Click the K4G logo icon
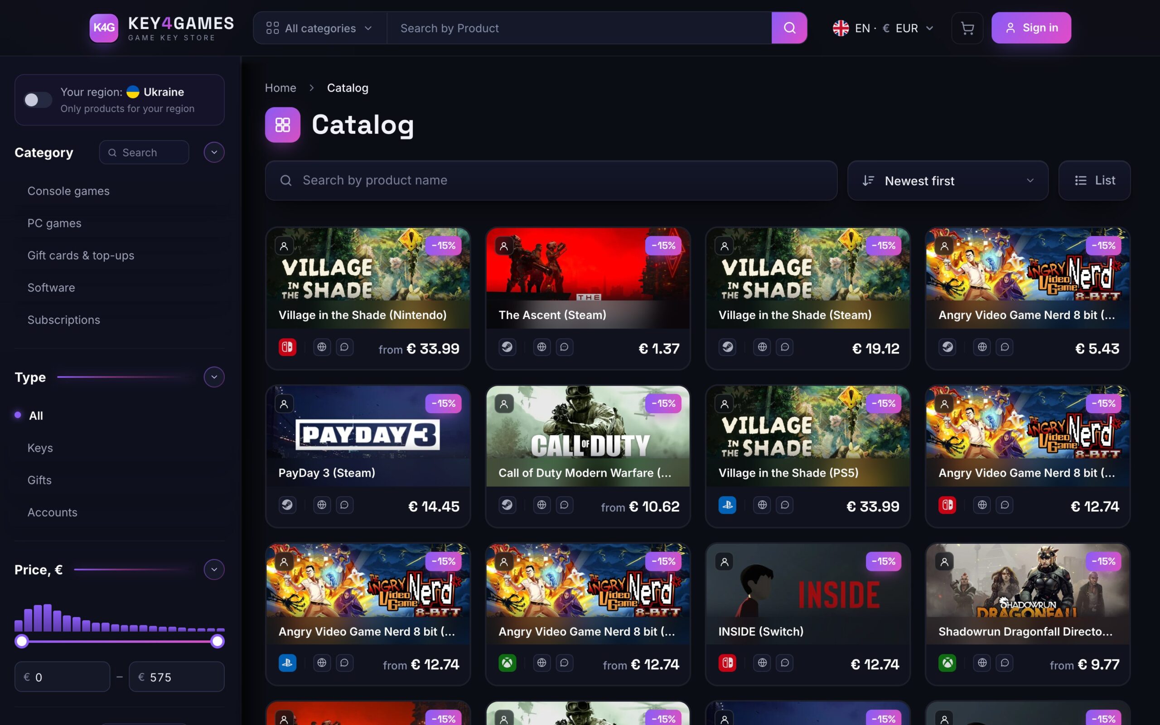 tap(103, 28)
